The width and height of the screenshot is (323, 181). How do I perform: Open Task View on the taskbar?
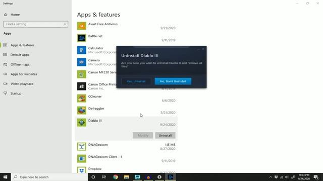pos(104,177)
